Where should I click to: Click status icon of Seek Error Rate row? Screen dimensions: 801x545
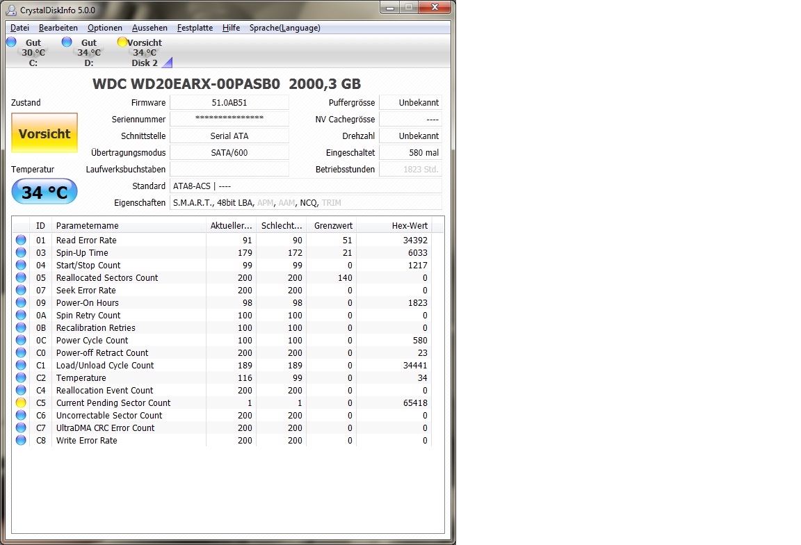coord(21,290)
